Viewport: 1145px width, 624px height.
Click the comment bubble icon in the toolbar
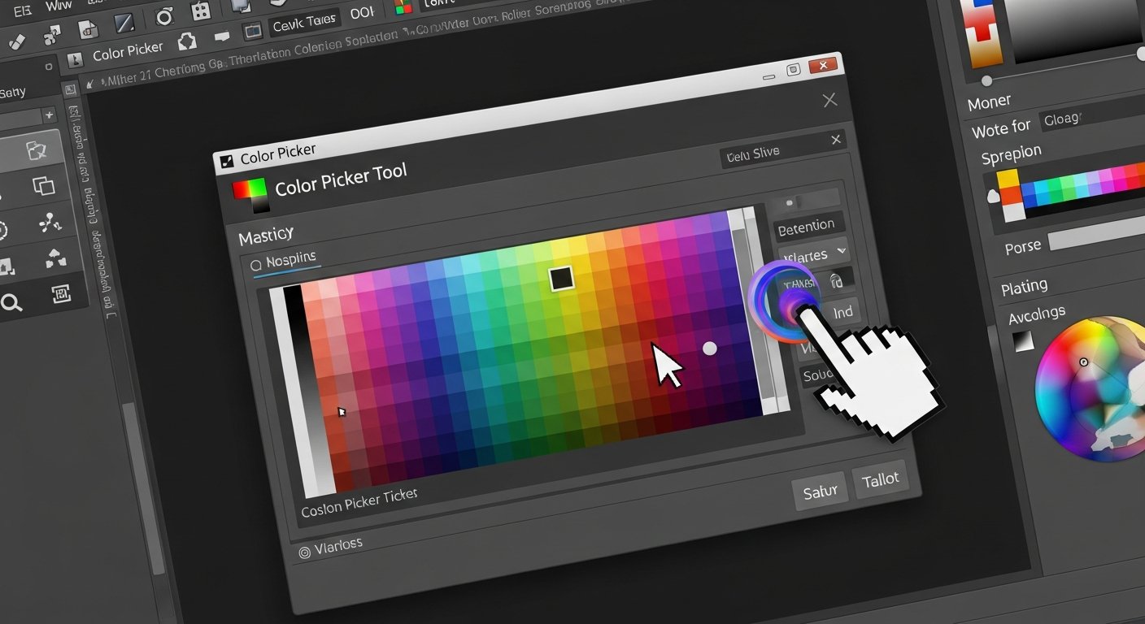click(222, 37)
